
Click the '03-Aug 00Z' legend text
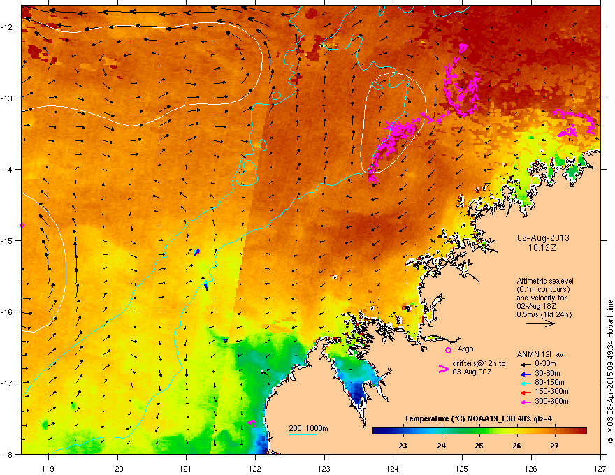pyautogui.click(x=472, y=372)
